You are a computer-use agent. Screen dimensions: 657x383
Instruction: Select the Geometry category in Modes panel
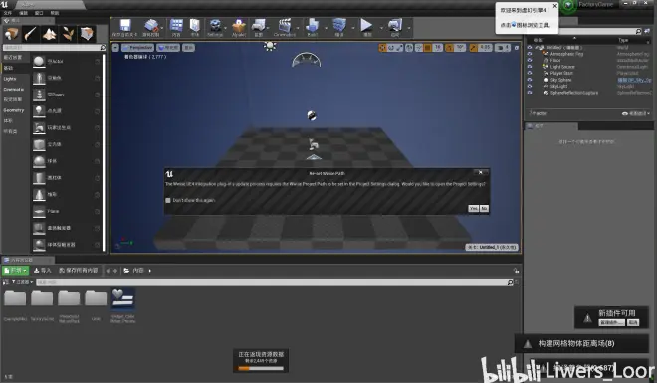pyautogui.click(x=16, y=110)
